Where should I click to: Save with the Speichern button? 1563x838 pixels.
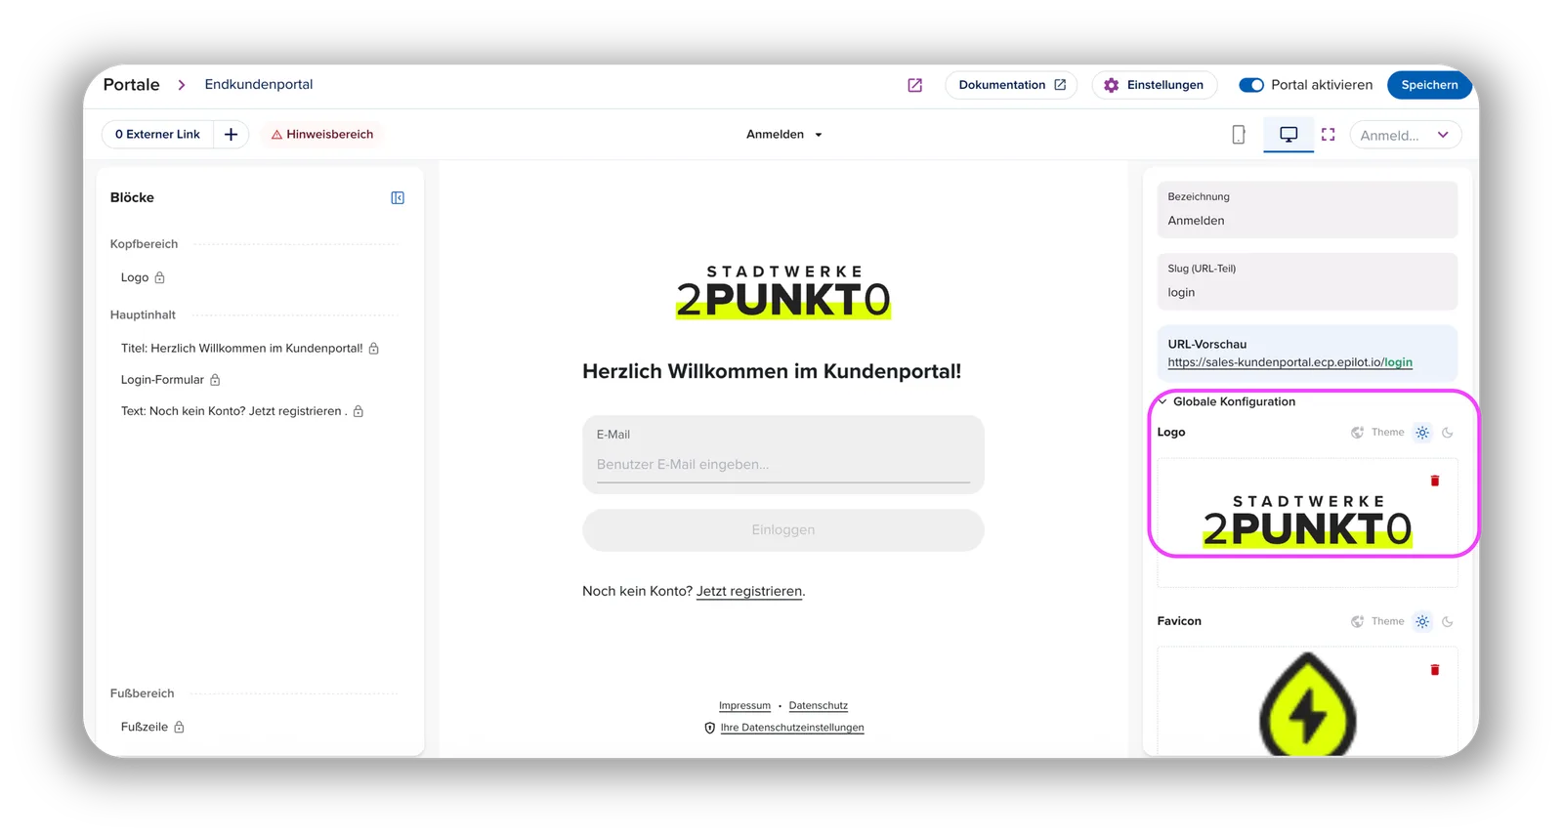coord(1429,85)
